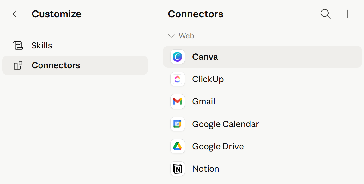364x184 pixels.
Task: Click the Notion logo icon
Action: pos(178,169)
